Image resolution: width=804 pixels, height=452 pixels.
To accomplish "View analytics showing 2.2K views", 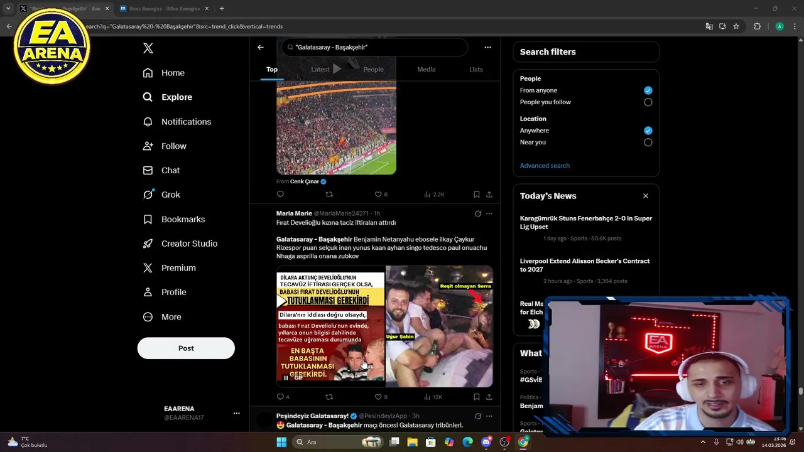I will pyautogui.click(x=434, y=195).
